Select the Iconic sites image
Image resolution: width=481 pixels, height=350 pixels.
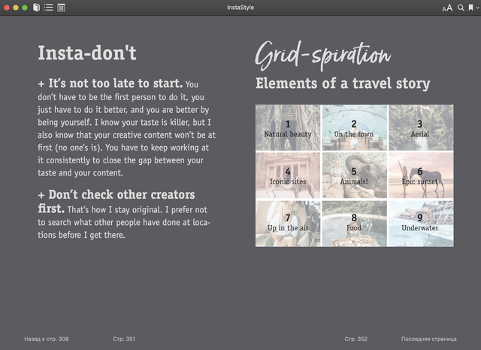pyautogui.click(x=288, y=175)
